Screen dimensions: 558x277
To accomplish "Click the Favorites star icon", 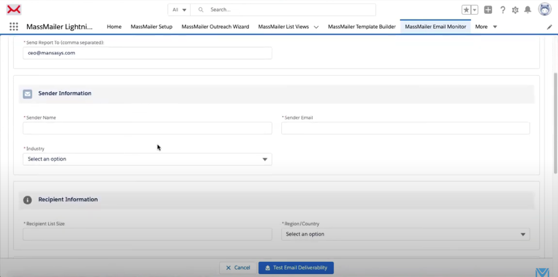I will (x=466, y=10).
